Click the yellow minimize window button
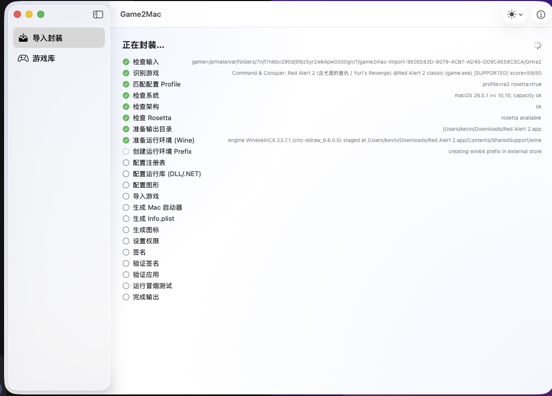This screenshot has height=396, width=552. (x=29, y=14)
